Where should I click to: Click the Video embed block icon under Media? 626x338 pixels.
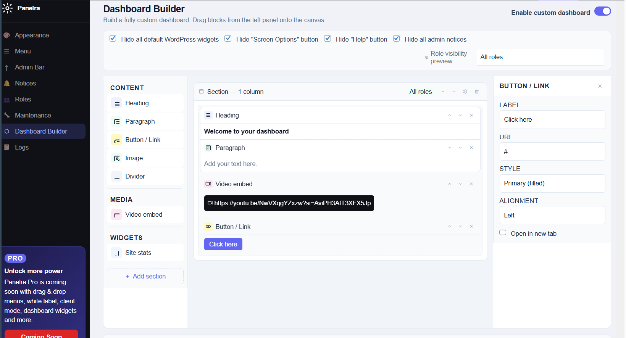[116, 214]
